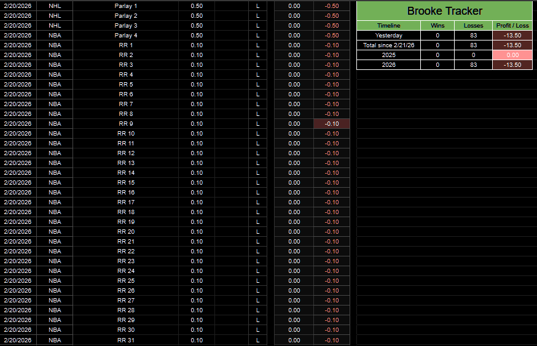This screenshot has width=537, height=346.
Task: Select the RR 22 cell
Action: [x=126, y=252]
